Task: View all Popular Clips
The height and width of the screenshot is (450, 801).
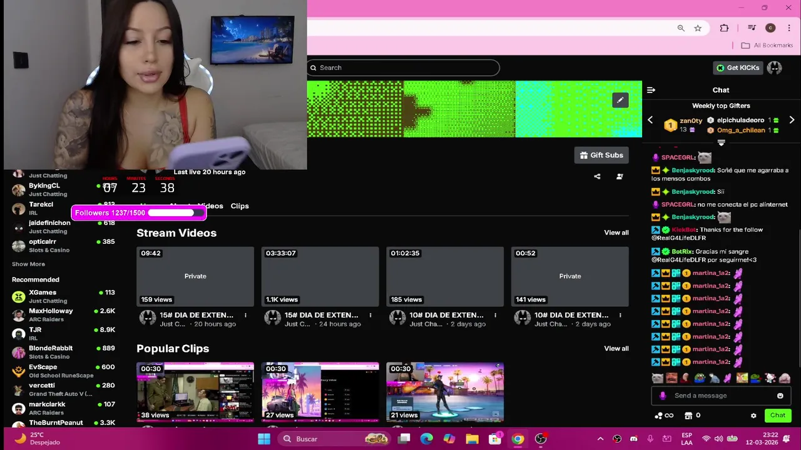Action: click(x=616, y=348)
